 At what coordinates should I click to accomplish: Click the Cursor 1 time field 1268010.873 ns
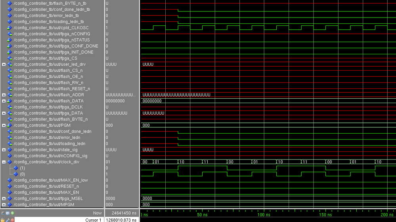click(x=121, y=220)
